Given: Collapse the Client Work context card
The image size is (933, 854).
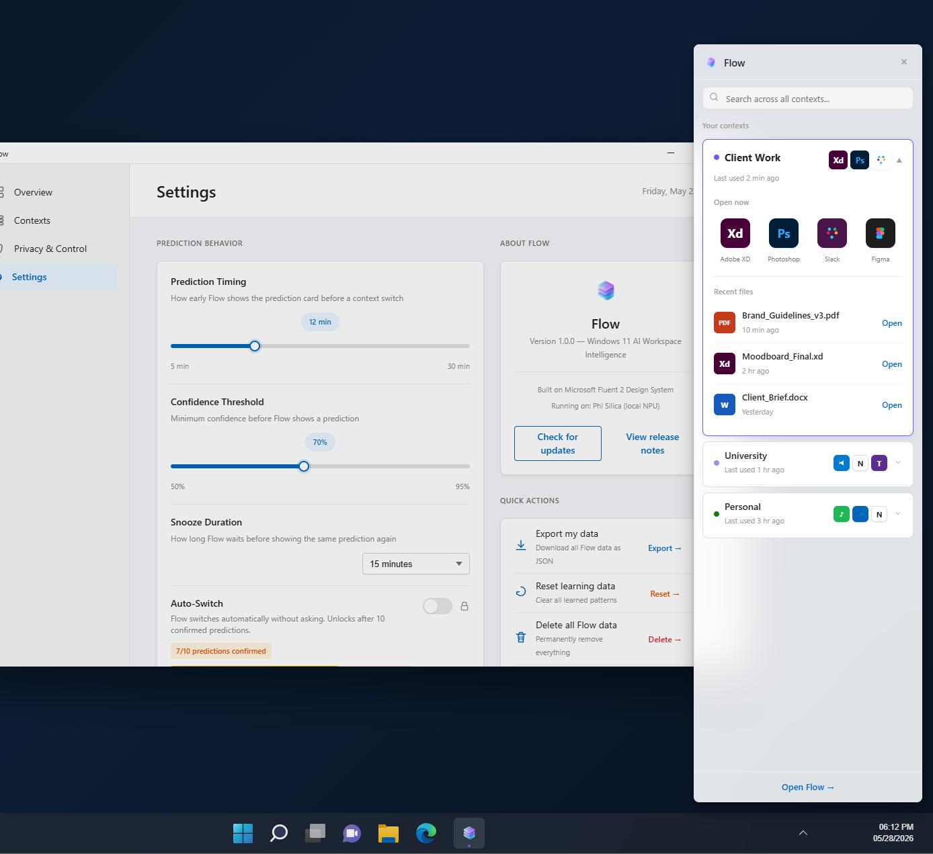Looking at the screenshot, I should click(x=899, y=161).
